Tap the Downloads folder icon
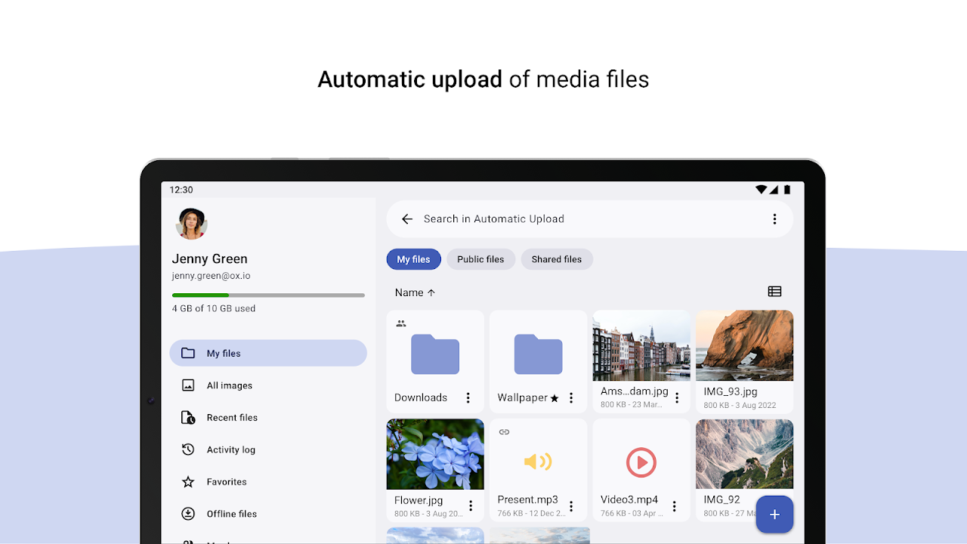Screen dimensions: 967x544 tap(435, 354)
